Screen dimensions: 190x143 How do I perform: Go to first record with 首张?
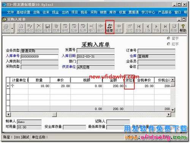[139, 28]
